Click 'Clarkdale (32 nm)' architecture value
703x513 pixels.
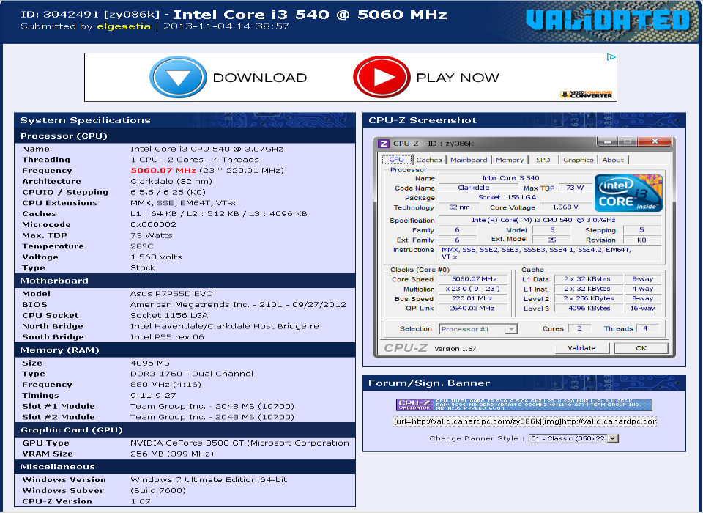click(x=171, y=181)
